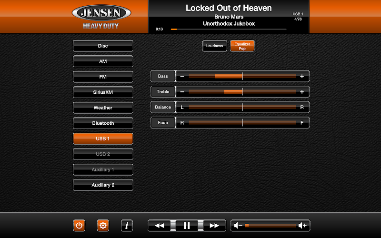
Task: Increase Treble with the plus sign
Action: click(x=302, y=91)
